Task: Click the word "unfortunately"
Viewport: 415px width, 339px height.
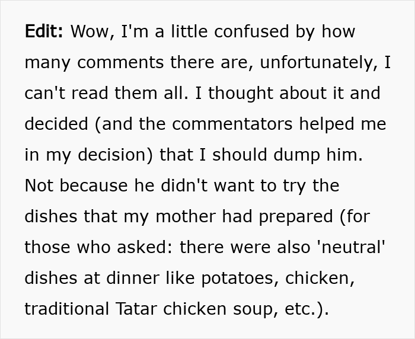Action: pyautogui.click(x=311, y=63)
